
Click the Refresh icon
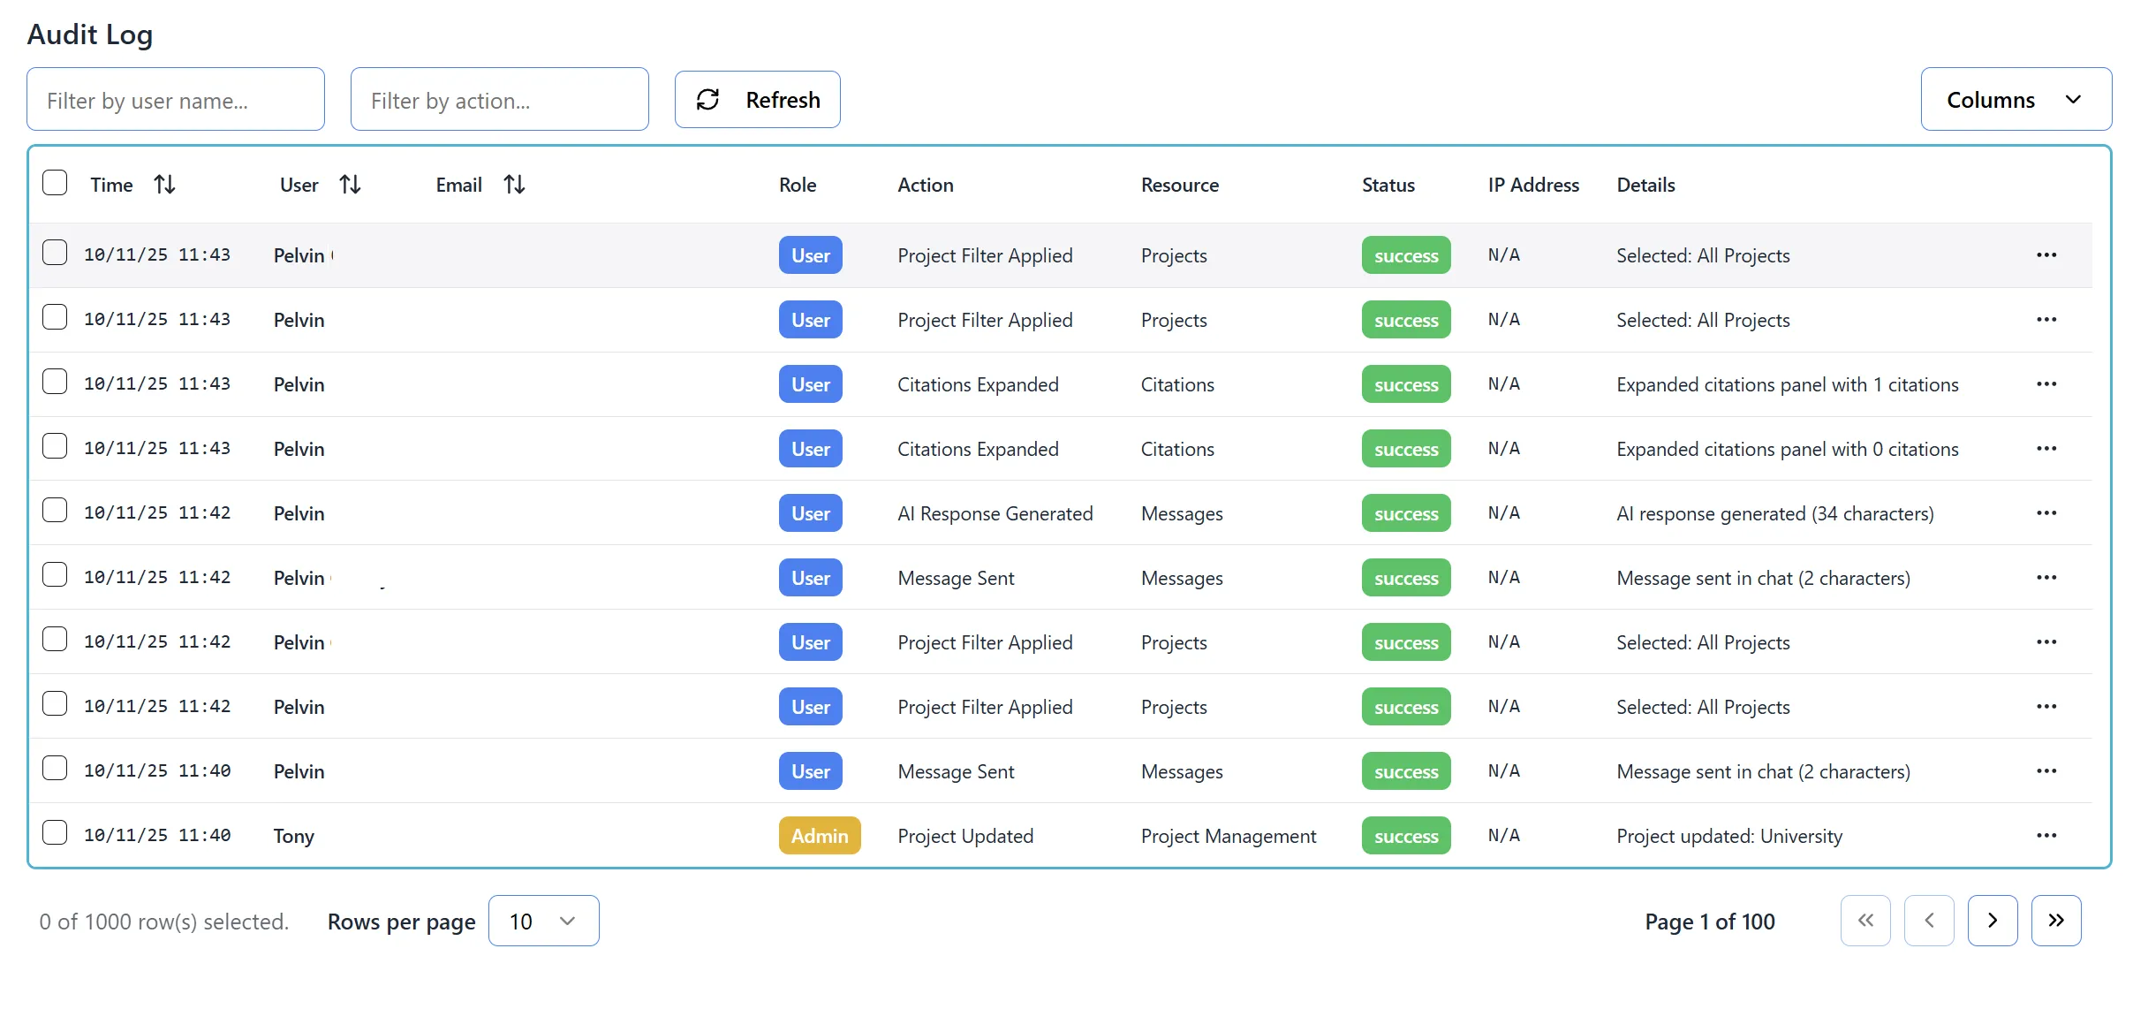(x=708, y=99)
